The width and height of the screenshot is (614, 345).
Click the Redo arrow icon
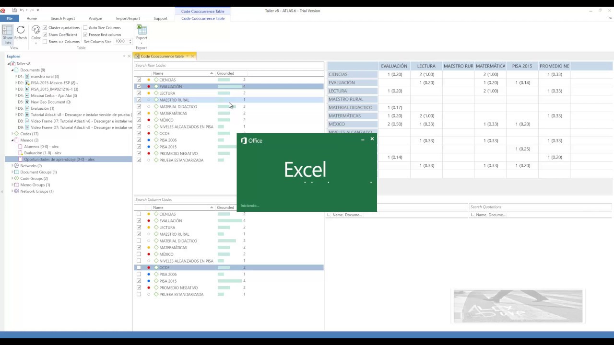pyautogui.click(x=32, y=10)
